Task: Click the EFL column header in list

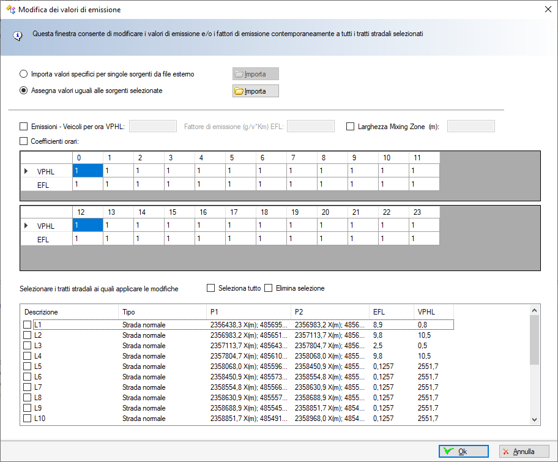Action: (x=390, y=311)
